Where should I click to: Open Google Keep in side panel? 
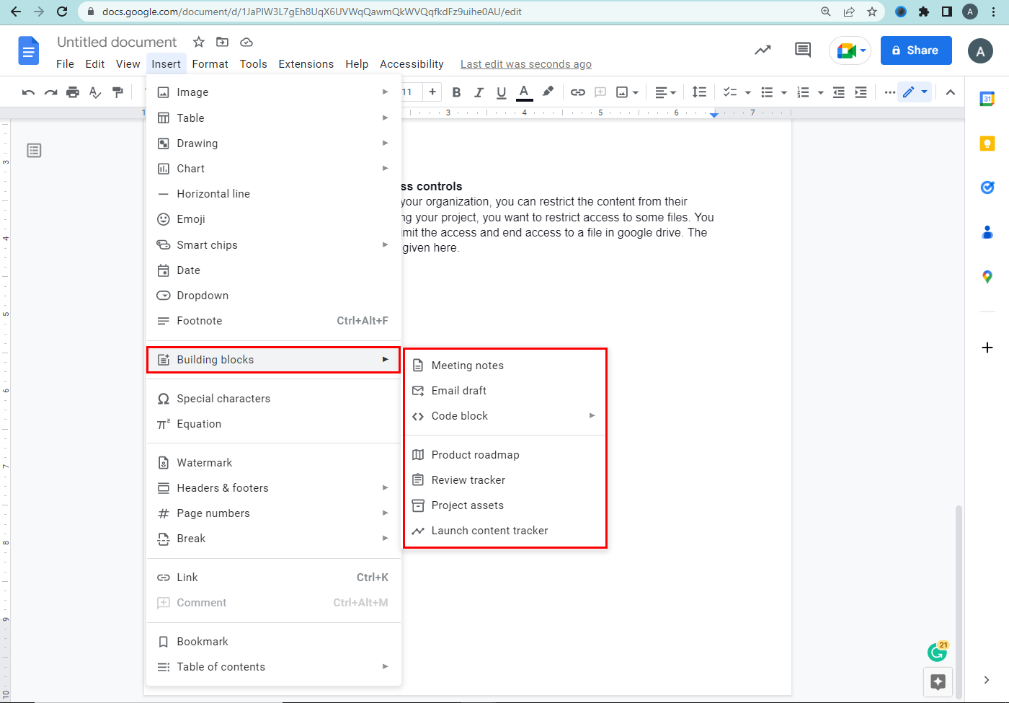tap(987, 143)
